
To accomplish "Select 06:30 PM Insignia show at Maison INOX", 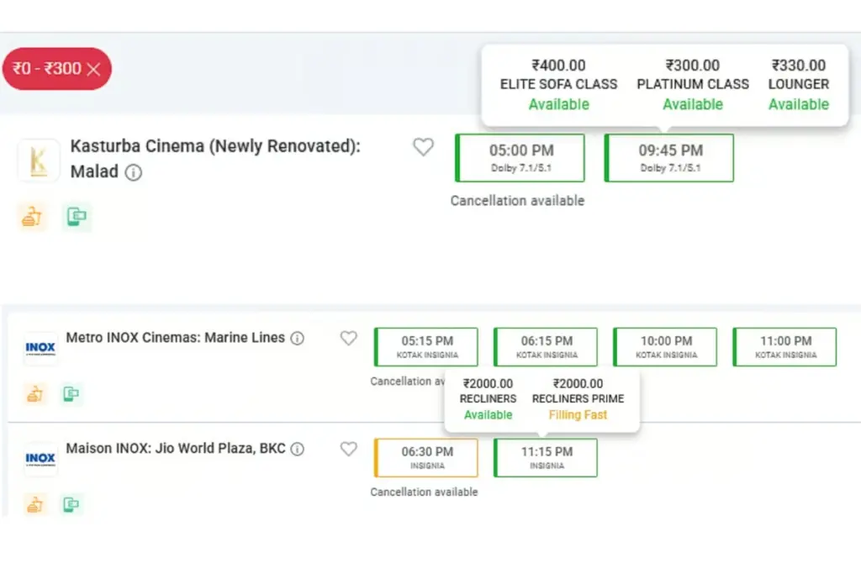I will click(x=426, y=457).
